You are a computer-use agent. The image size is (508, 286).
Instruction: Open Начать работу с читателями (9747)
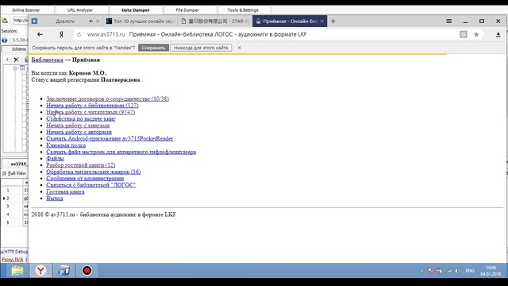point(90,112)
